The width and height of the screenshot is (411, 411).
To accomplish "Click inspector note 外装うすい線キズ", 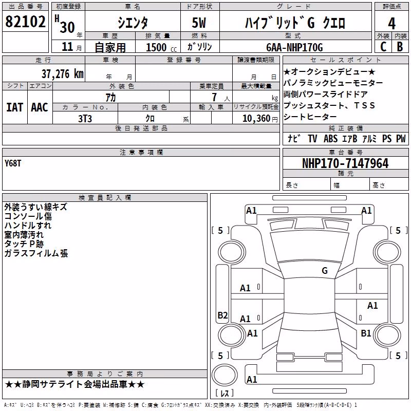I will [35, 207].
